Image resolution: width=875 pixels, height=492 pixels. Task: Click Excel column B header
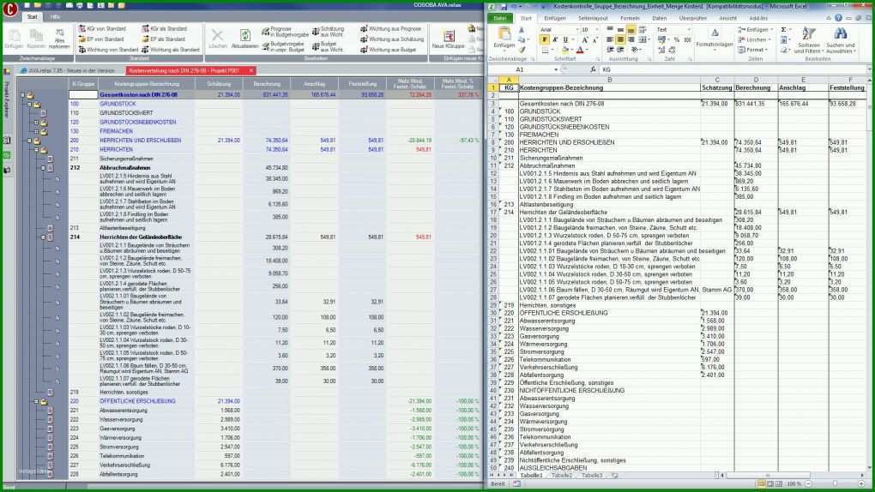(609, 80)
